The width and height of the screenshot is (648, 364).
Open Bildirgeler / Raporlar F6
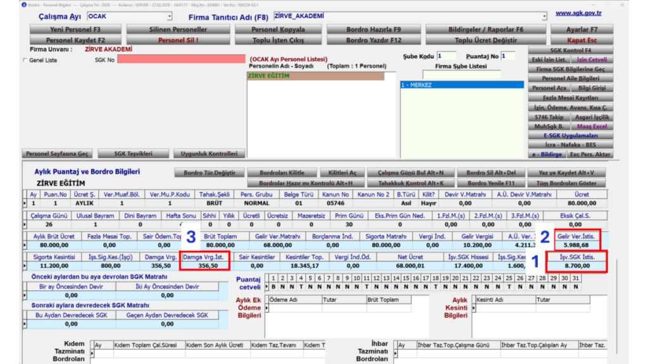coord(485,29)
